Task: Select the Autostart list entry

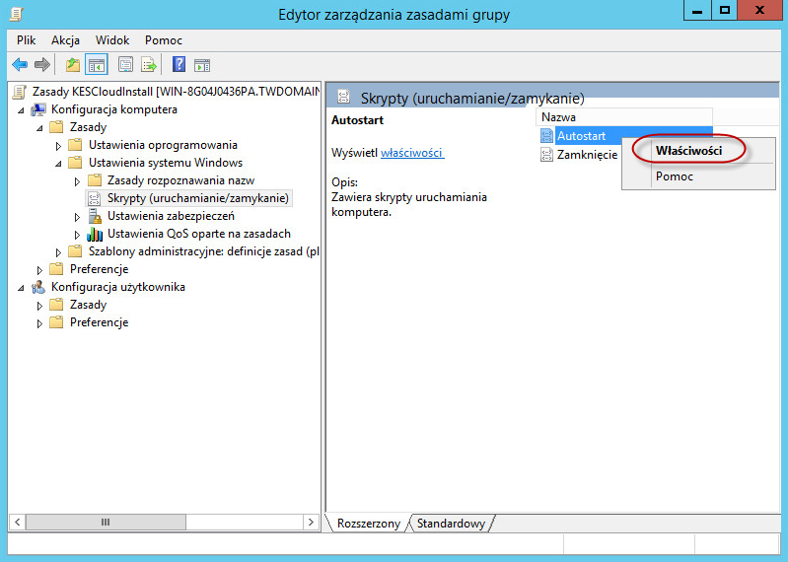Action: click(x=582, y=136)
